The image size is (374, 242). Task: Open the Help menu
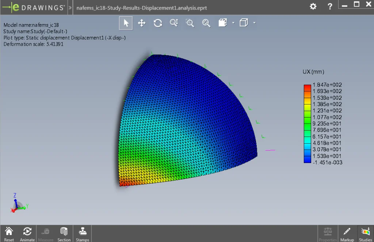pos(329,6)
